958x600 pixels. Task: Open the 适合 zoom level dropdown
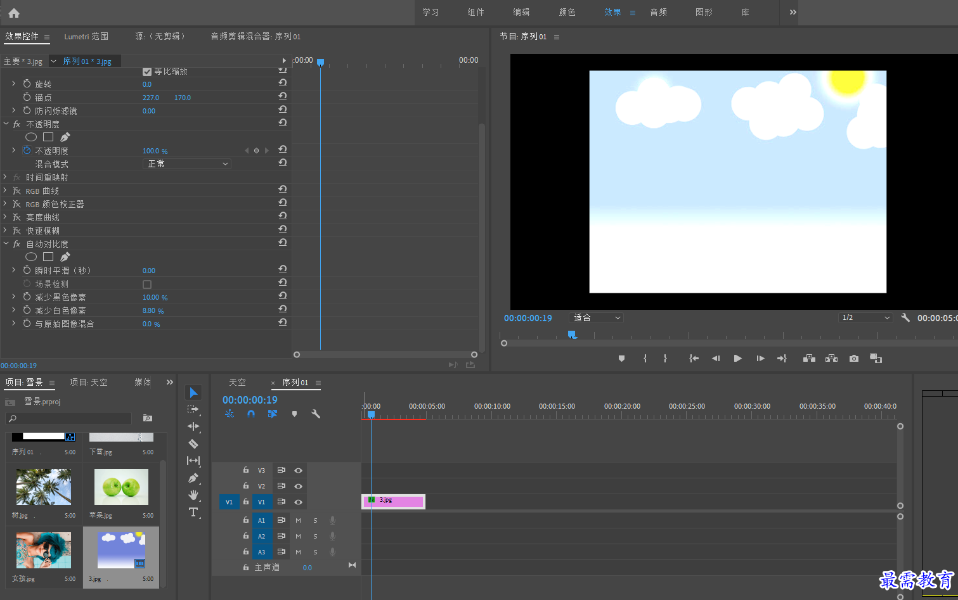coord(597,318)
